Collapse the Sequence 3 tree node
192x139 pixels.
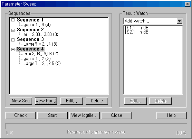(13, 40)
